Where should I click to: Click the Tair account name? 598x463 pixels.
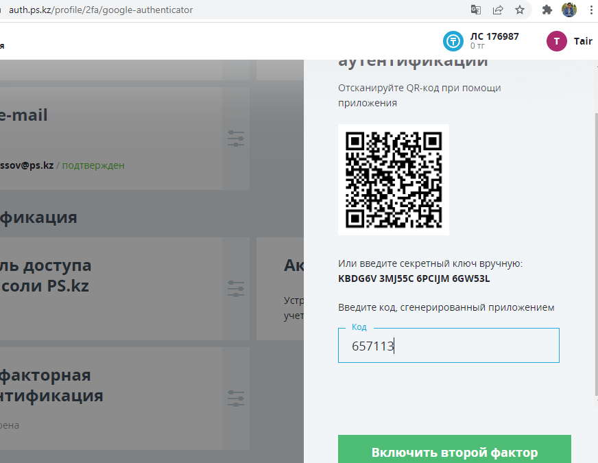[x=583, y=41]
